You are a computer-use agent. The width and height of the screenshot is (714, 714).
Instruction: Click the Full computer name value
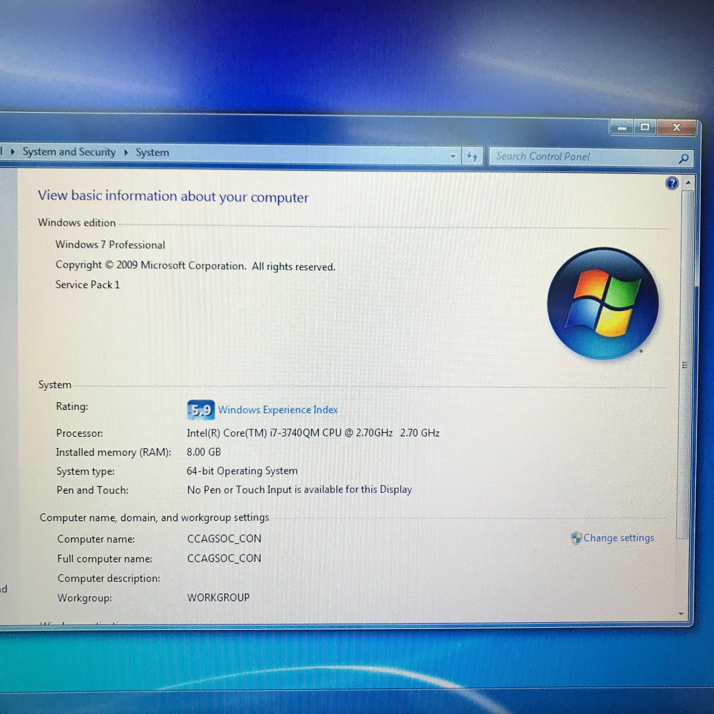coord(224,558)
